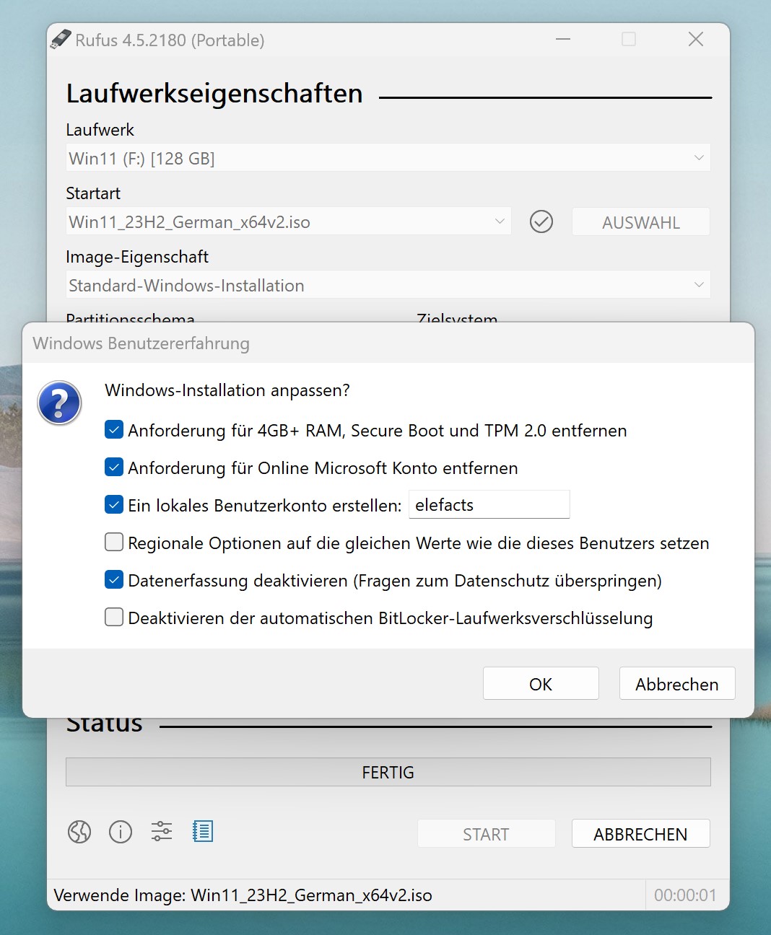Screen dimensions: 771x935
Task: Open the settings sliders icon
Action: click(x=162, y=832)
